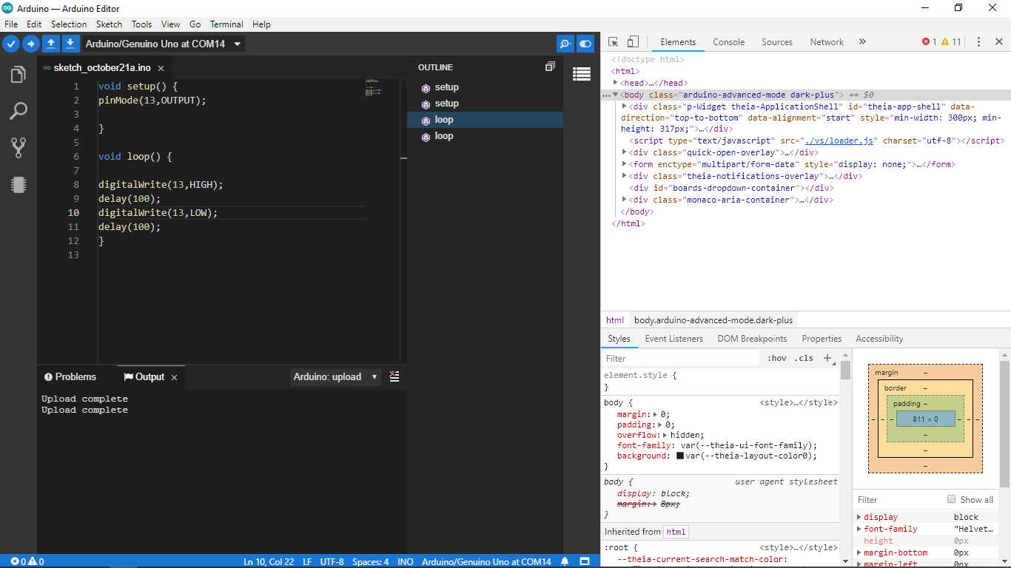Open the DevTools three-dot customize menu
The height and width of the screenshot is (568, 1011).
tap(978, 42)
